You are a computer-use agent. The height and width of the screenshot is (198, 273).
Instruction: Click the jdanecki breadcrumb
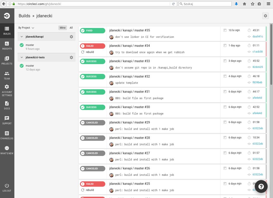point(44,16)
